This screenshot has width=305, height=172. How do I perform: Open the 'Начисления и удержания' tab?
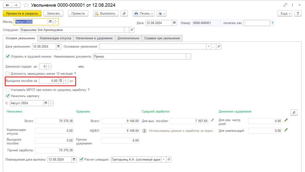pos(94,38)
